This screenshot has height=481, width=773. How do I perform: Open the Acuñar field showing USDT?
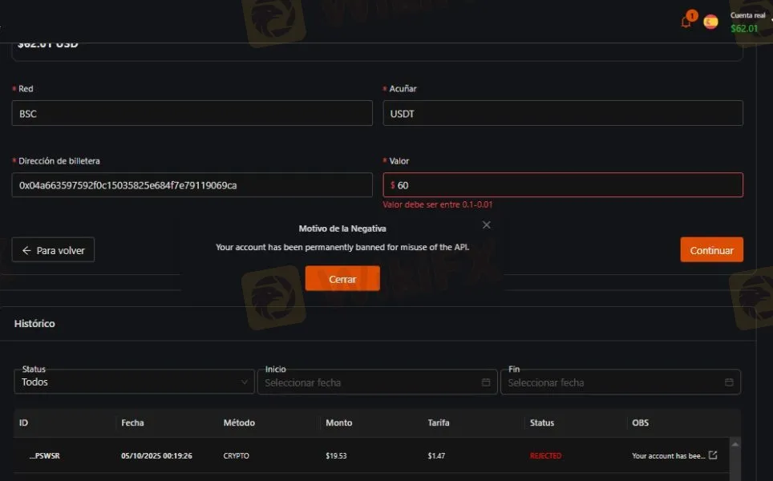click(x=563, y=114)
